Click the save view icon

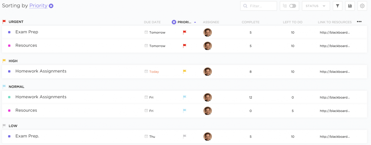350,6
